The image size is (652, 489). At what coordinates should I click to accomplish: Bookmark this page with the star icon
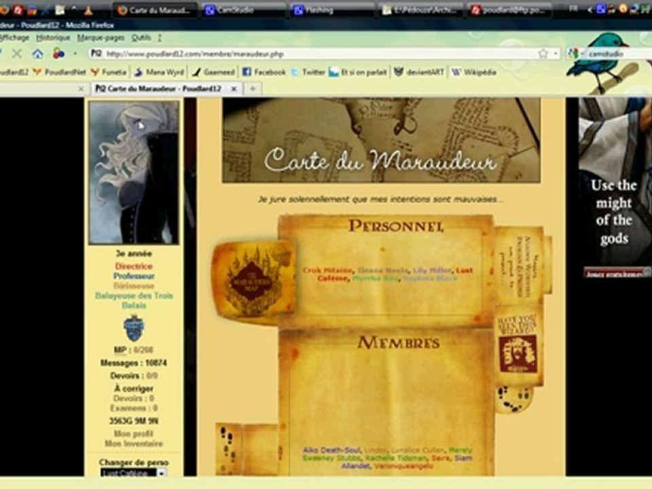(543, 54)
